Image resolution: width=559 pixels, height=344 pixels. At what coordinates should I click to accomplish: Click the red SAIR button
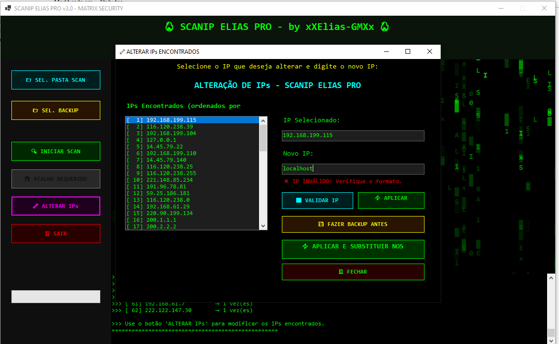click(56, 233)
